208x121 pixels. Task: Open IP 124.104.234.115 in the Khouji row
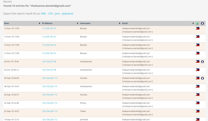point(49,103)
